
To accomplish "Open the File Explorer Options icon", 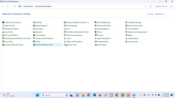I will click(3, 29).
